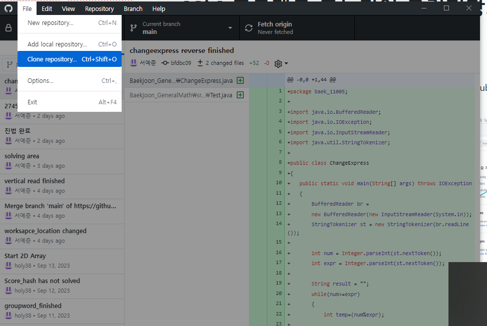Choose Add local repository... menu entry
487x326 pixels.
pyautogui.click(x=70, y=44)
